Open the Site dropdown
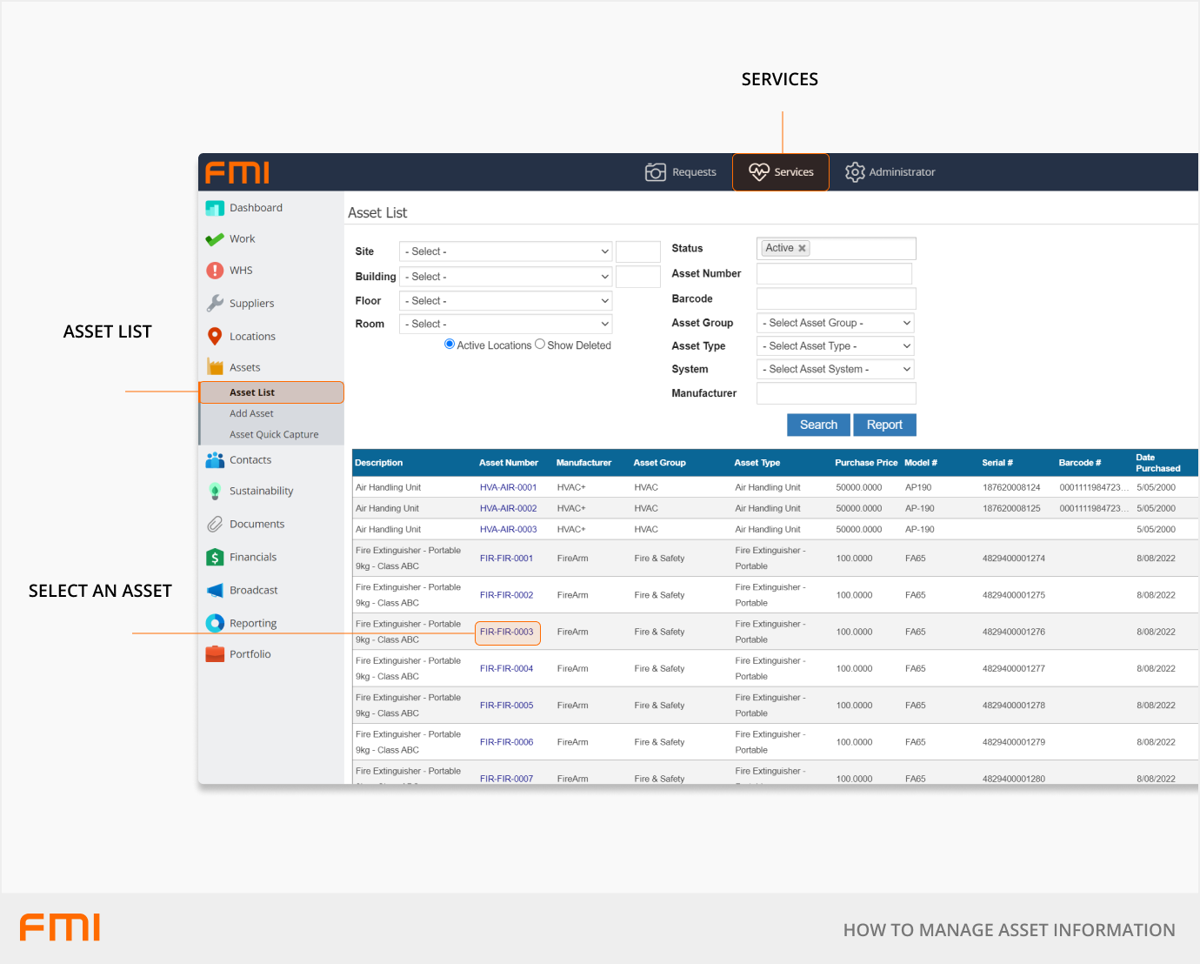This screenshot has width=1200, height=964. click(506, 251)
